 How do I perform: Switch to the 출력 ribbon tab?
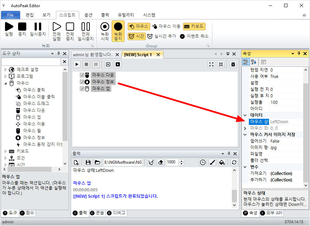click(105, 15)
